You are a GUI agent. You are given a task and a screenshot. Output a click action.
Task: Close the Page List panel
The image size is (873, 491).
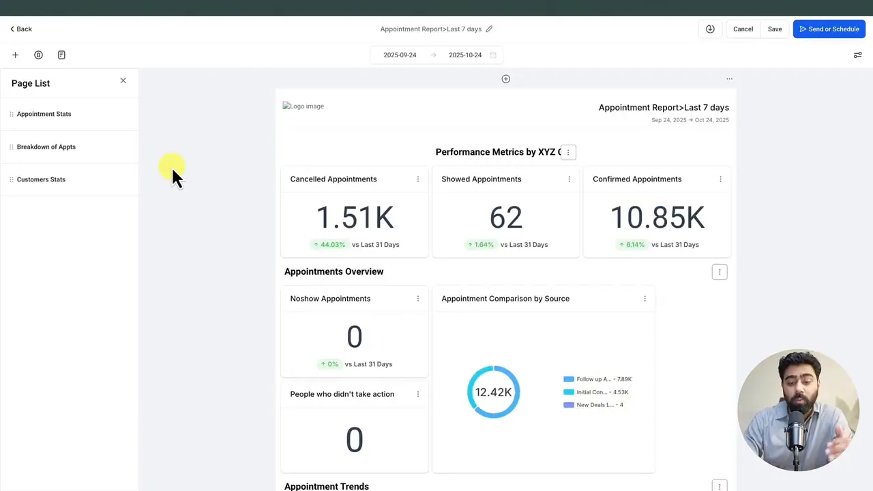click(x=123, y=80)
